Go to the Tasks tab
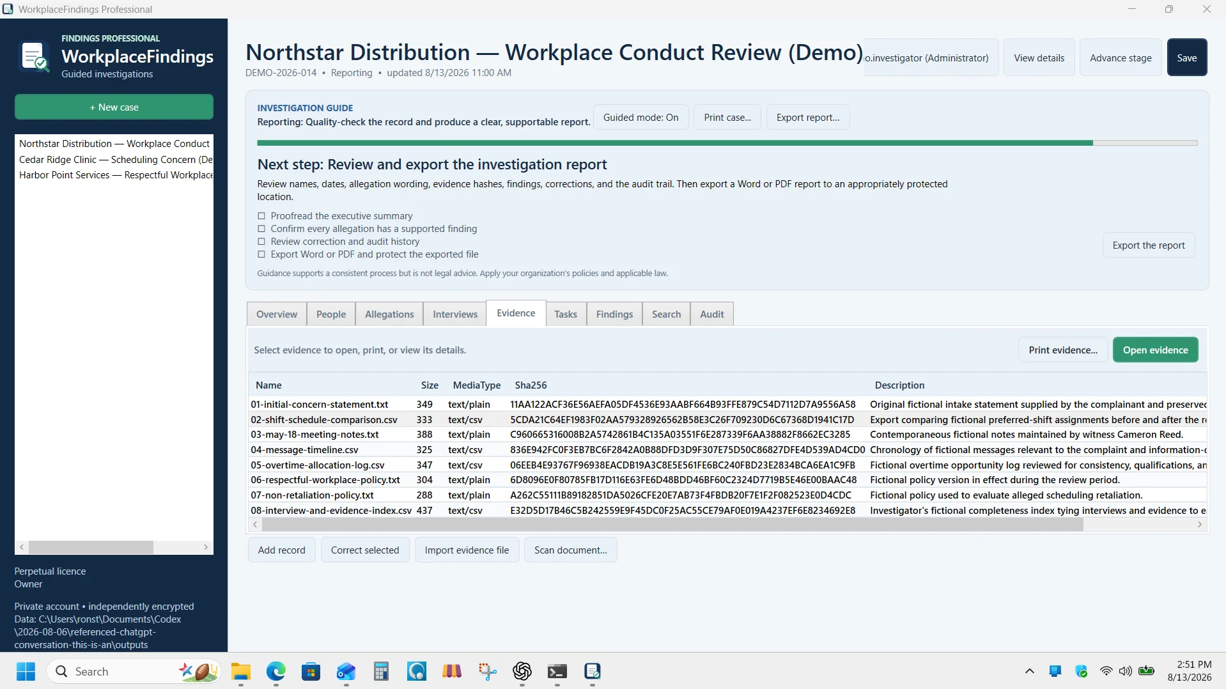The image size is (1226, 689). tap(565, 314)
